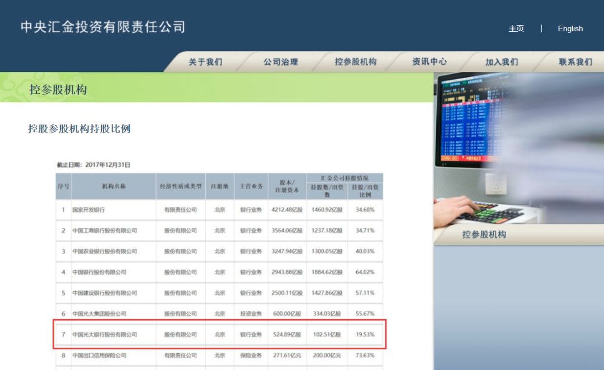
Task: Click the 汇金公司持股情况 group header
Action: point(345,178)
